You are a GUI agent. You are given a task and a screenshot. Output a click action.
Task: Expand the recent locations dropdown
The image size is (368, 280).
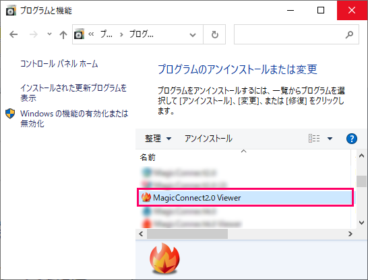point(49,34)
